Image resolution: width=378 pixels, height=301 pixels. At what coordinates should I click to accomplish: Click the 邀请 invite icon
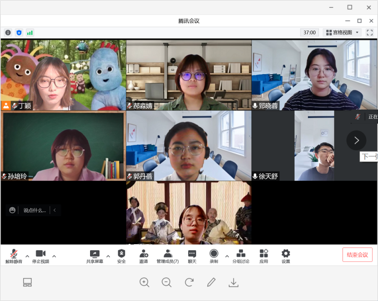click(144, 256)
